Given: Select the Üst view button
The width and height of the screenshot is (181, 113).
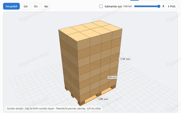Looking at the screenshot, I should (25, 6).
